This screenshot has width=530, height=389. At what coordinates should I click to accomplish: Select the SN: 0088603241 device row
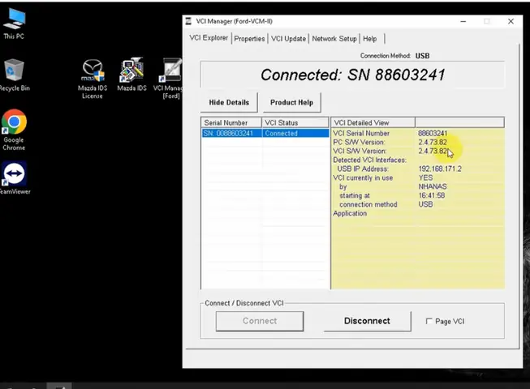pyautogui.click(x=231, y=133)
